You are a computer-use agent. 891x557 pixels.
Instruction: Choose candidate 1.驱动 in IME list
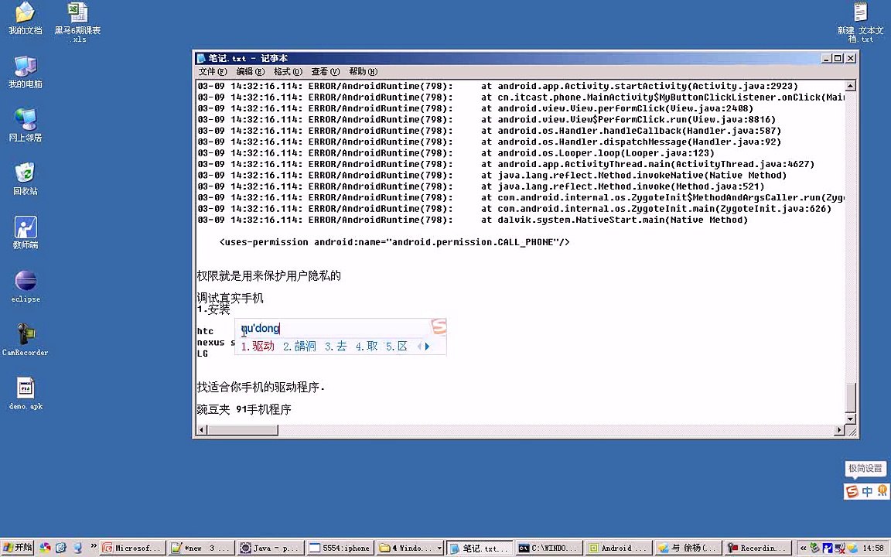point(258,346)
